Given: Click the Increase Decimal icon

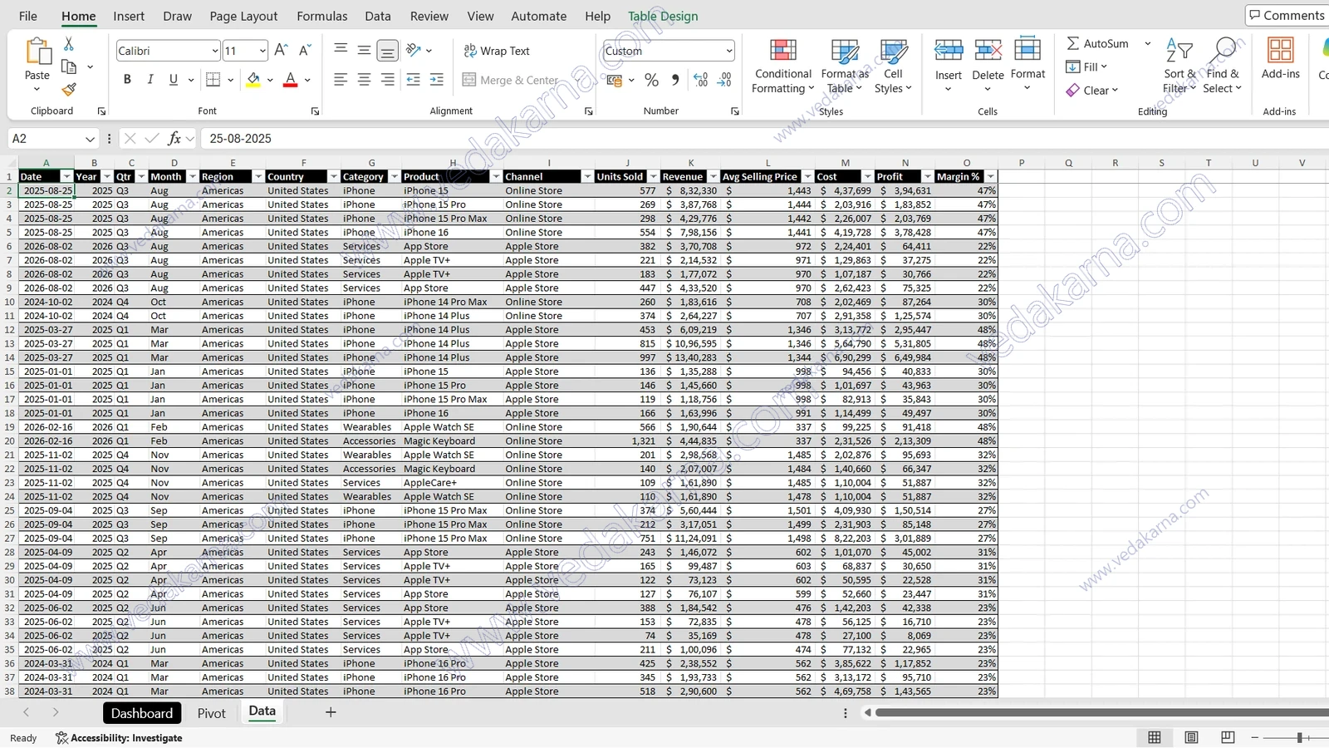Looking at the screenshot, I should coord(700,80).
